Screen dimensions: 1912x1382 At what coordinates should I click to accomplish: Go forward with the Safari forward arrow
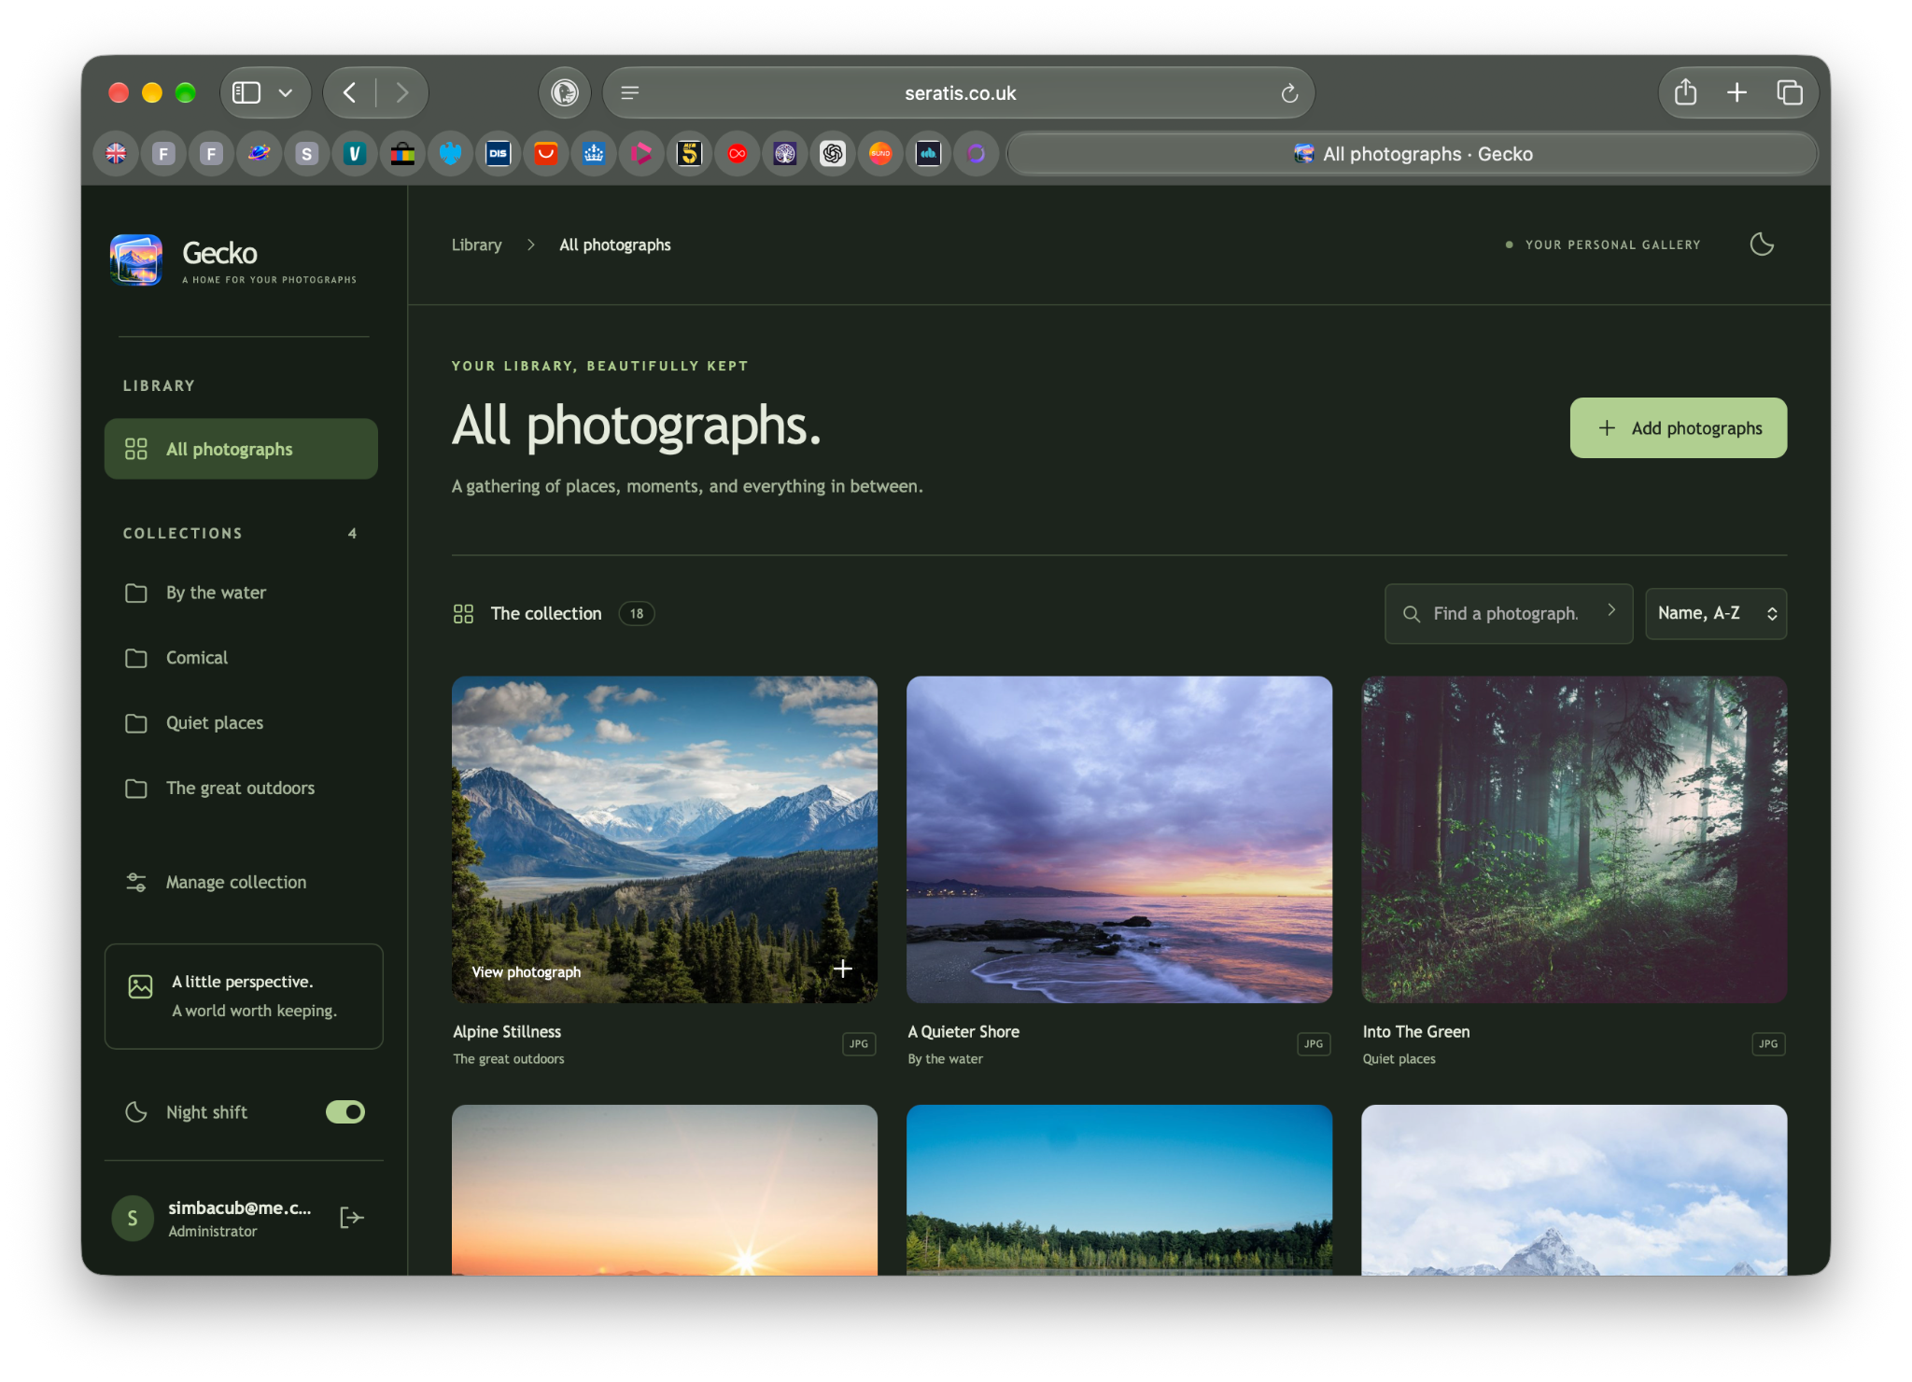click(x=402, y=93)
